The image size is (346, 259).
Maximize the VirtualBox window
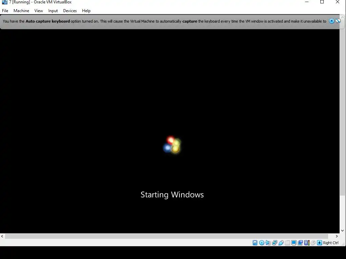(x=322, y=2)
